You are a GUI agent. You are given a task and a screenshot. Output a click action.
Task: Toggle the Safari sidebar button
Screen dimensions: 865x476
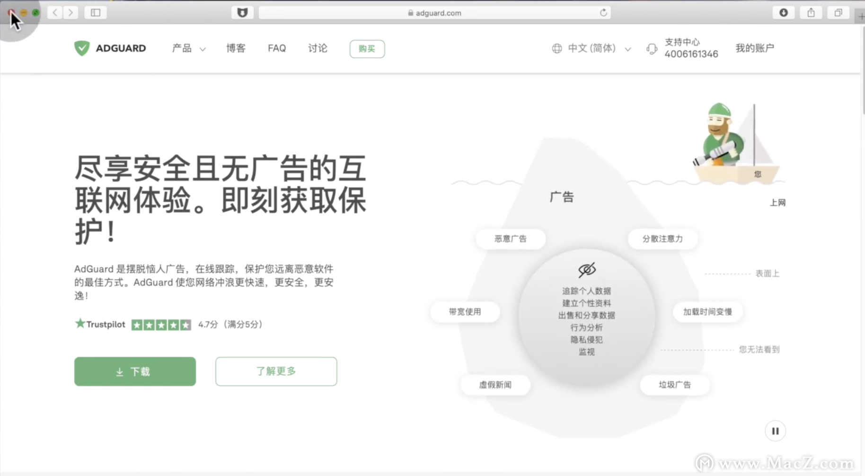[96, 12]
